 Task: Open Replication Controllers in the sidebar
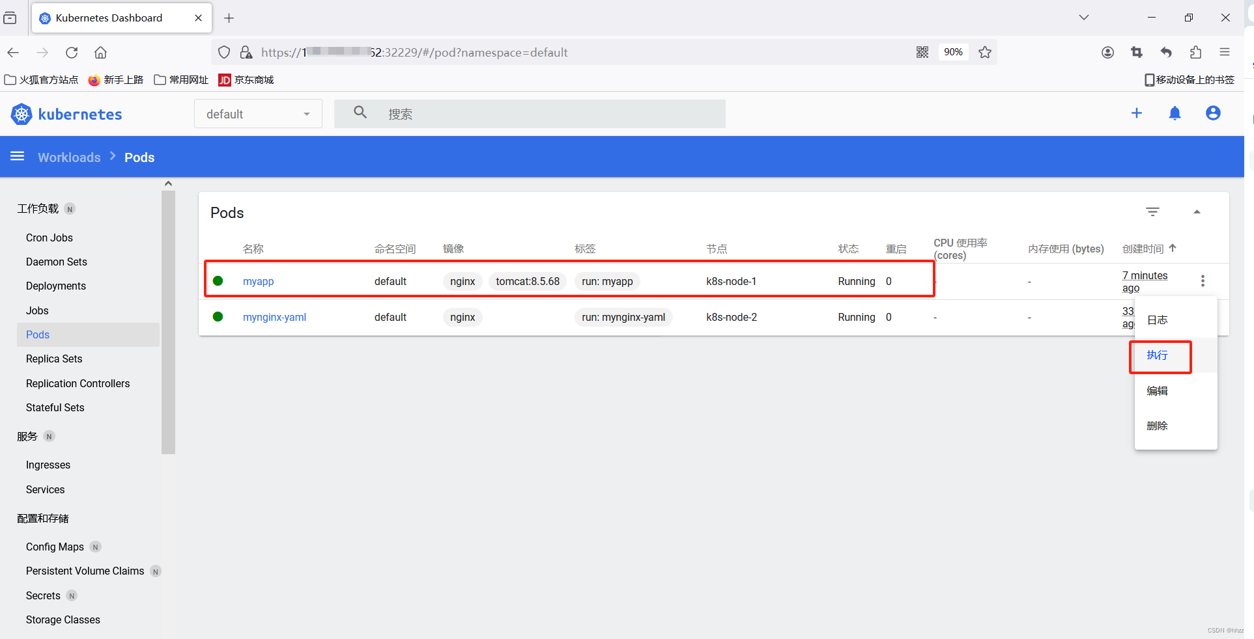click(x=78, y=383)
